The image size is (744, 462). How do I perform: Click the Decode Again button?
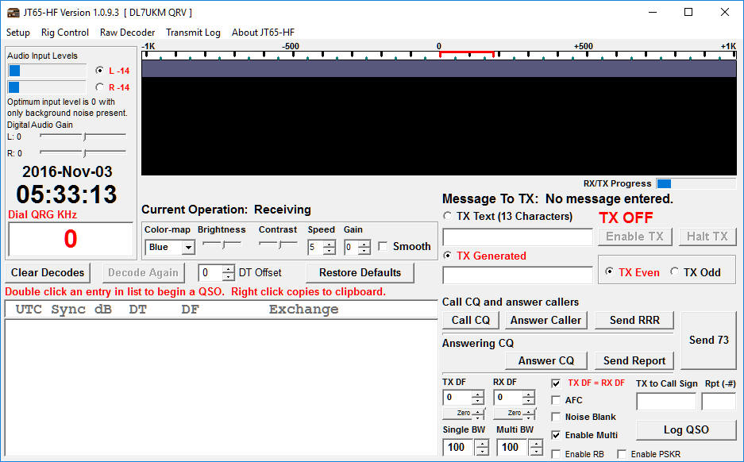(x=143, y=273)
